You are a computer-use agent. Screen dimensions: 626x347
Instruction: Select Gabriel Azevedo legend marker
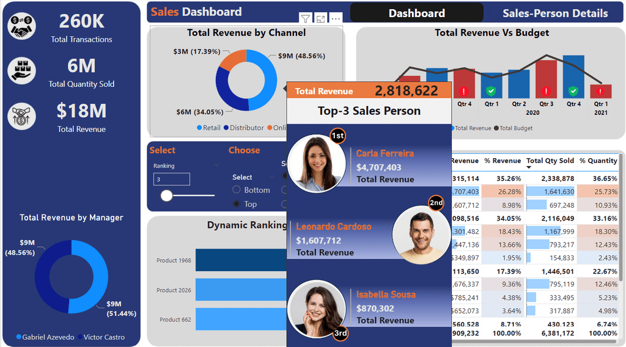point(18,337)
